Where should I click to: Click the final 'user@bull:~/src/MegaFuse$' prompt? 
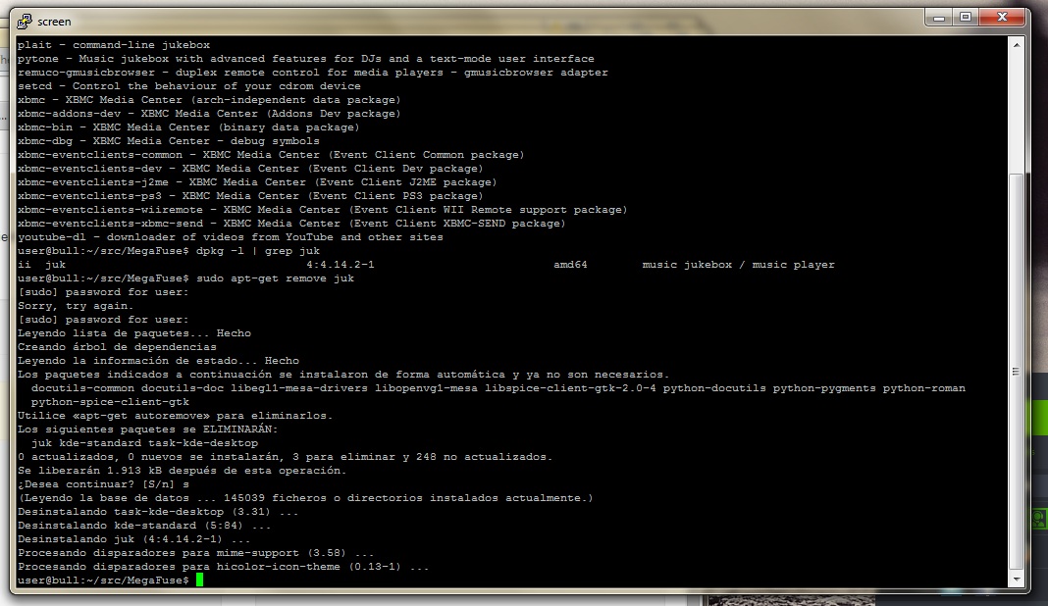pos(104,581)
